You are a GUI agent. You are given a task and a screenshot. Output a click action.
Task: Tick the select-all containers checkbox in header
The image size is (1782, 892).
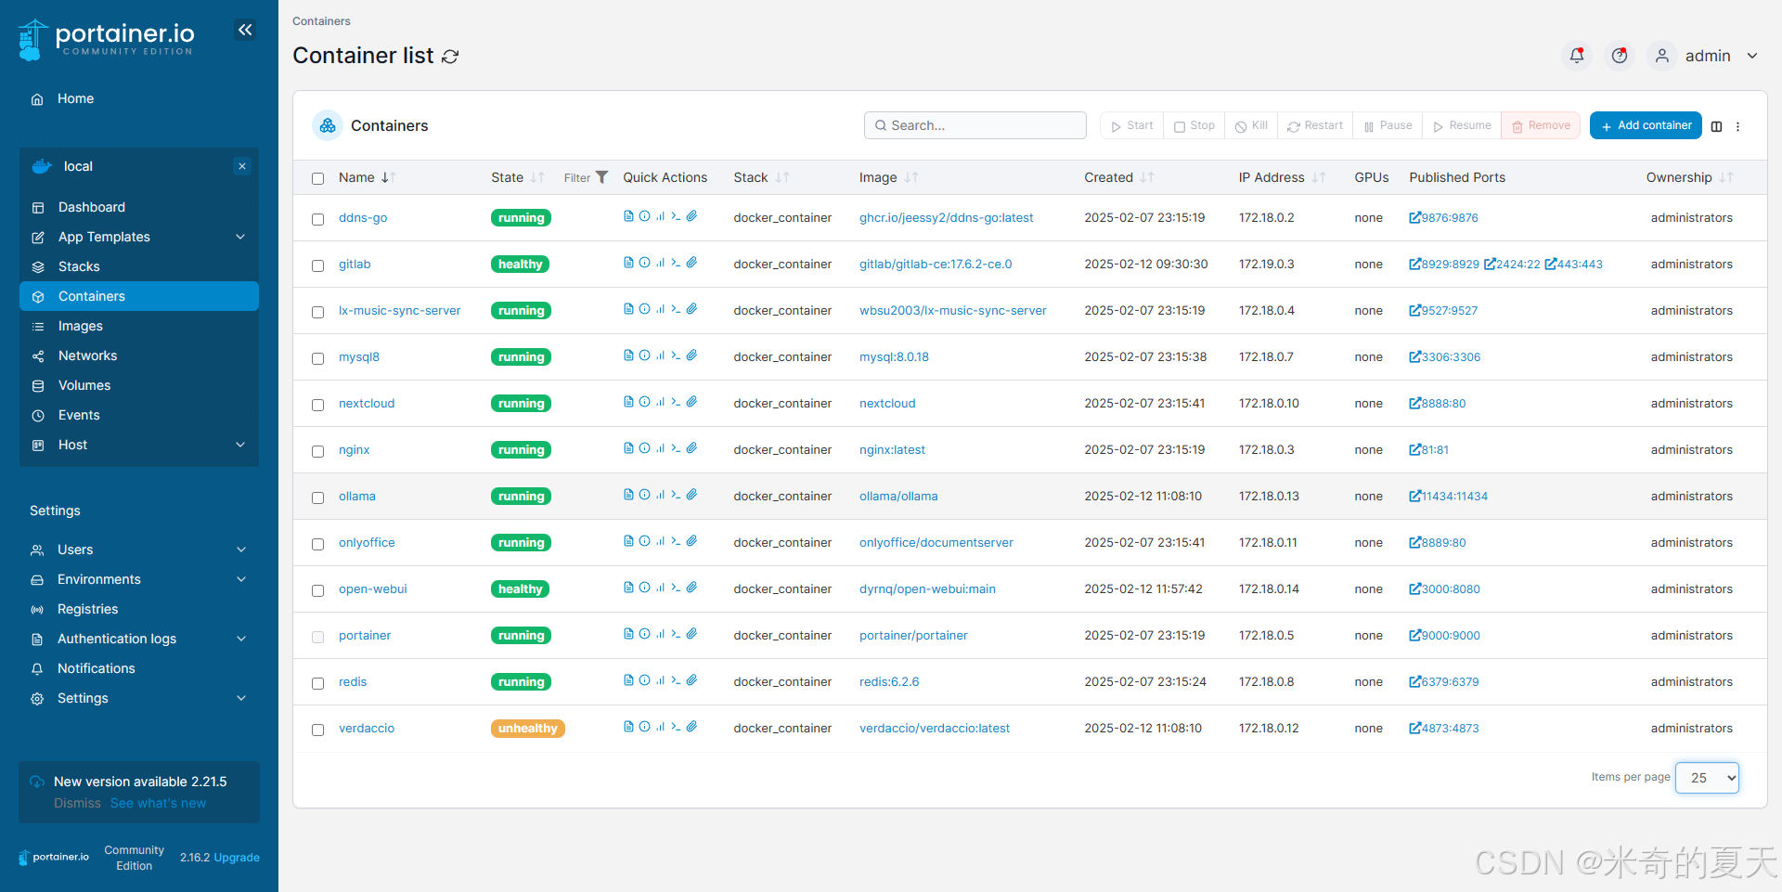[x=317, y=178]
